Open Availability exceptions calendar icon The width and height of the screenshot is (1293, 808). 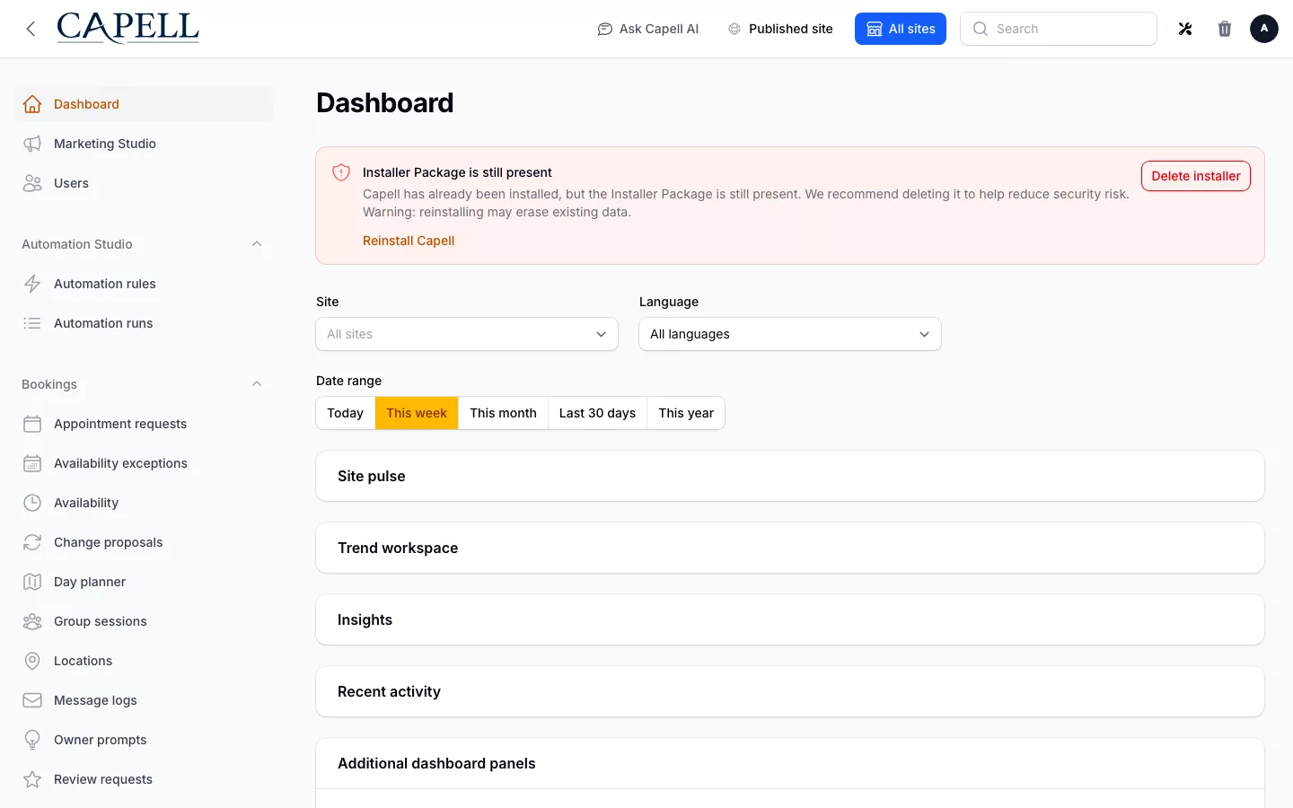[x=32, y=463]
